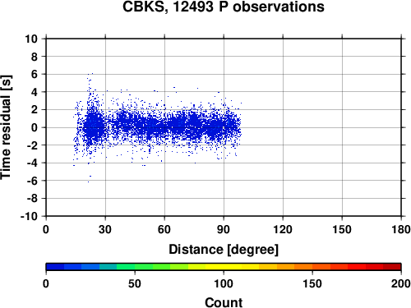
Task: Click the y-axis tick label -10
Action: (29, 216)
